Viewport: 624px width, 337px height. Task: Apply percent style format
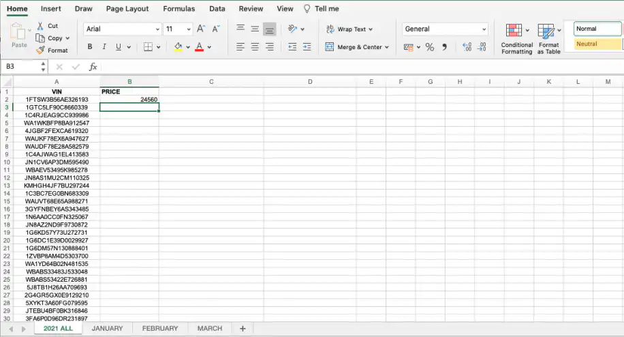pyautogui.click(x=430, y=47)
